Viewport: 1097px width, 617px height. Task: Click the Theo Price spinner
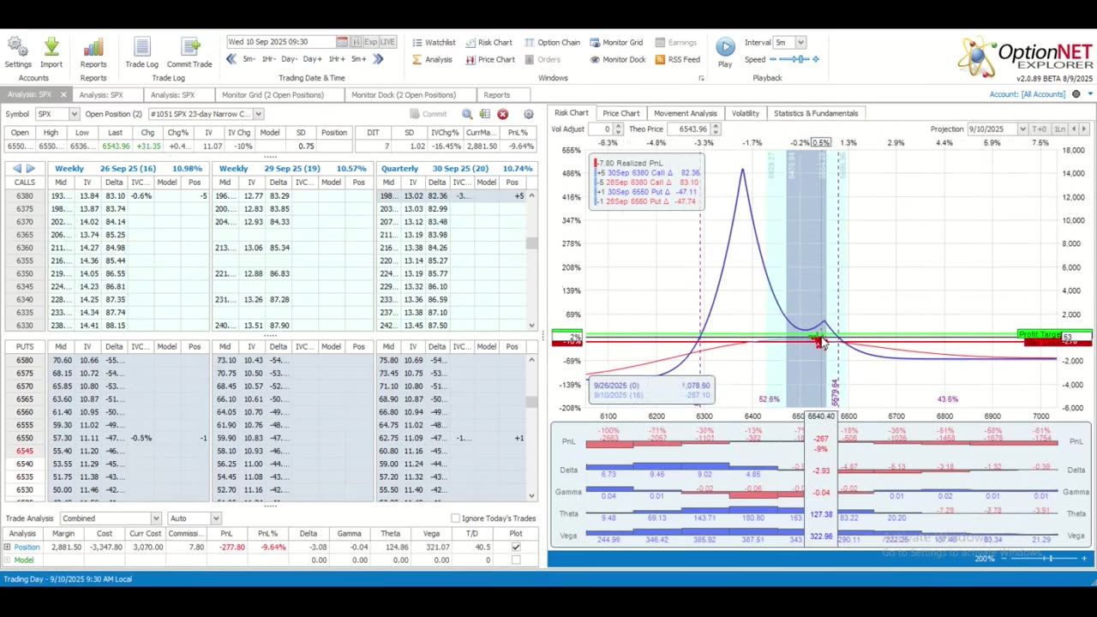pos(715,129)
